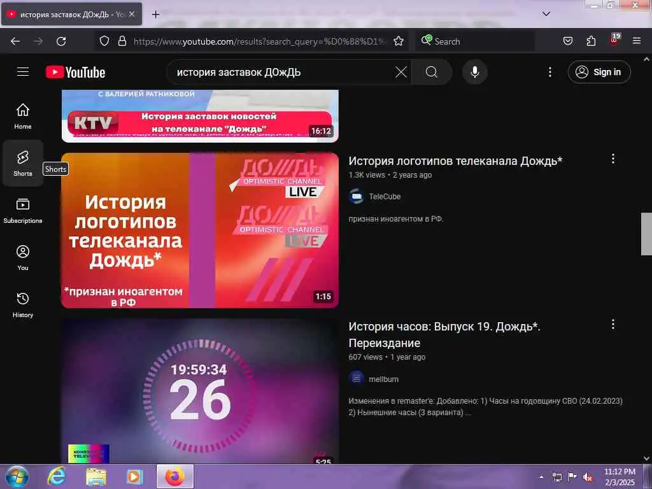Open YouTube settings three-dot menu

(549, 72)
